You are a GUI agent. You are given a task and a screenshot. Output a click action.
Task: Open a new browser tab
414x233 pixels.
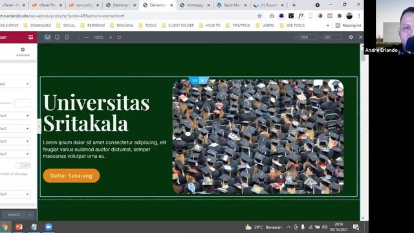click(x=294, y=5)
